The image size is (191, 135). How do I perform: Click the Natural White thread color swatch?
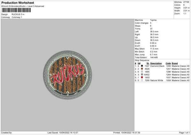point(142,80)
